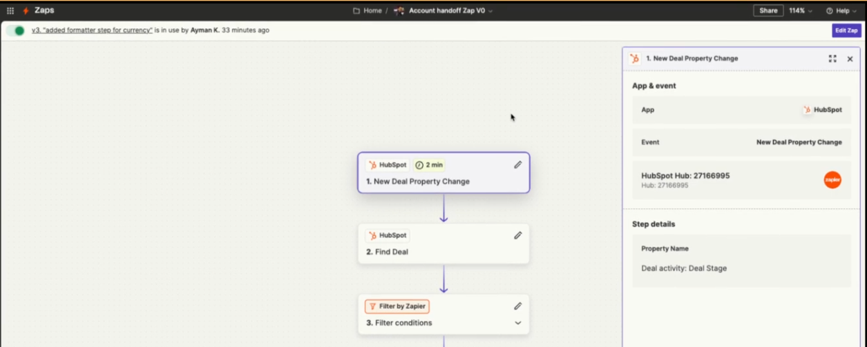The width and height of the screenshot is (867, 347).
Task: Click the 2 min polling interval badge
Action: (429, 165)
